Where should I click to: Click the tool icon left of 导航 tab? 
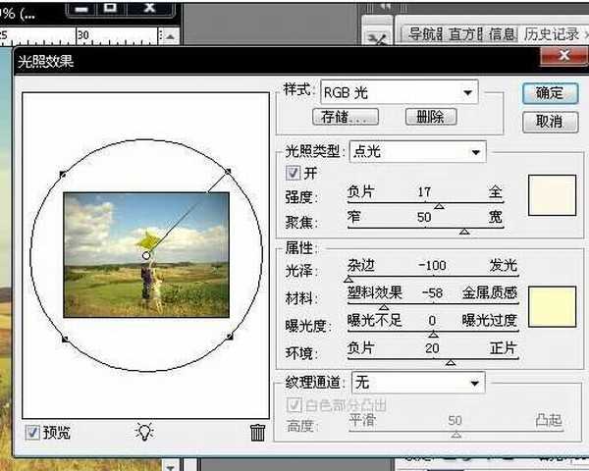click(x=377, y=37)
